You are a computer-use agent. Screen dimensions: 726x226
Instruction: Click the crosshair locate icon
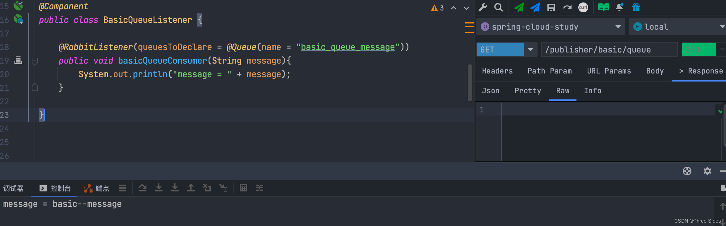click(x=687, y=171)
